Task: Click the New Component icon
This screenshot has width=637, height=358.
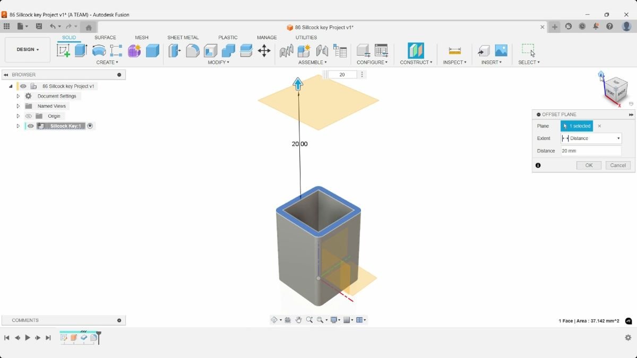Action: 304,50
